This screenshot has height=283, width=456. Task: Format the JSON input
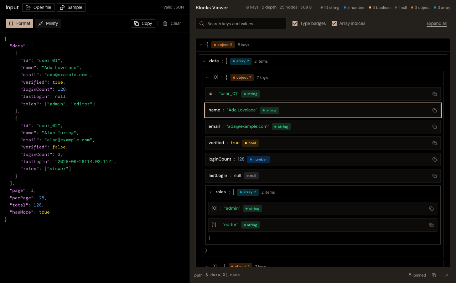pyautogui.click(x=20, y=23)
